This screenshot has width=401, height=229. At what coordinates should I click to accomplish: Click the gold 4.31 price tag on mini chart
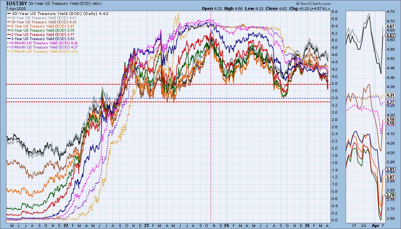click(x=391, y=95)
